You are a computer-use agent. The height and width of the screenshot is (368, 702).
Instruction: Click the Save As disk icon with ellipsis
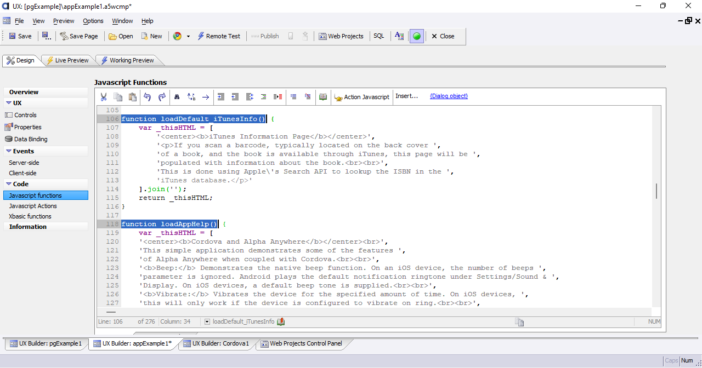pos(47,36)
